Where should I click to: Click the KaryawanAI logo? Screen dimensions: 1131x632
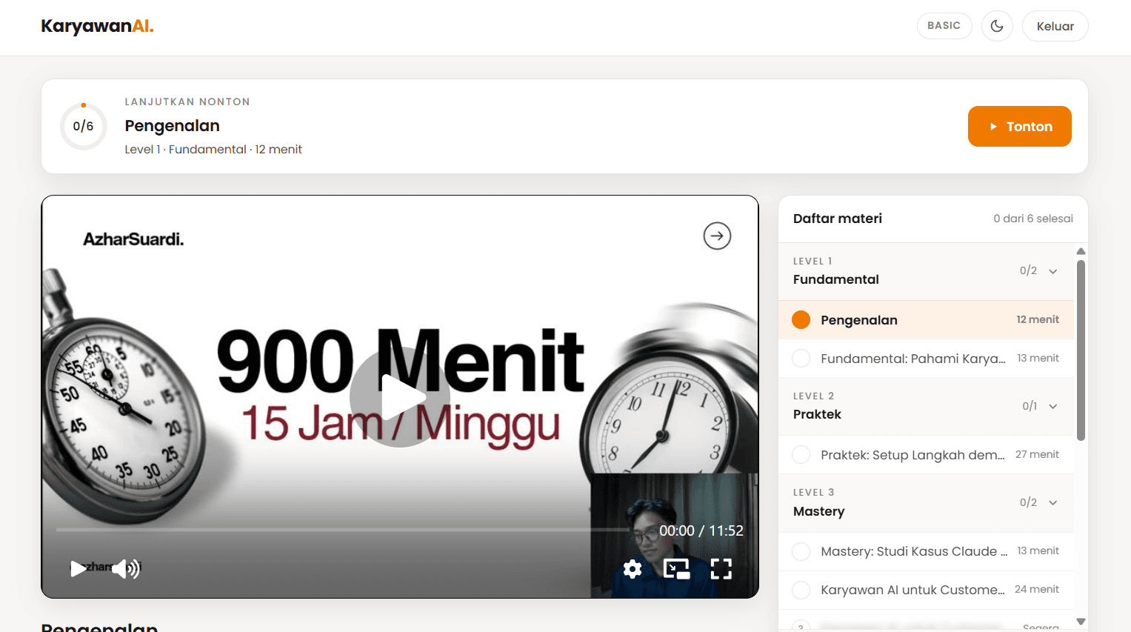97,26
